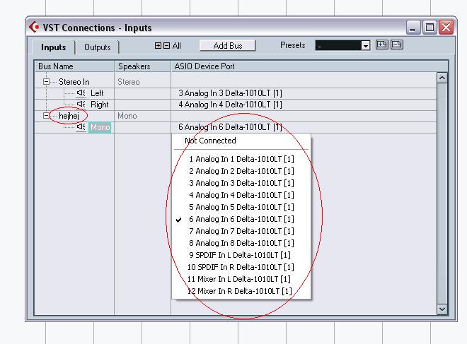
Task: Select checked 6 Analog In 6 menu entry
Action: pyautogui.click(x=241, y=219)
